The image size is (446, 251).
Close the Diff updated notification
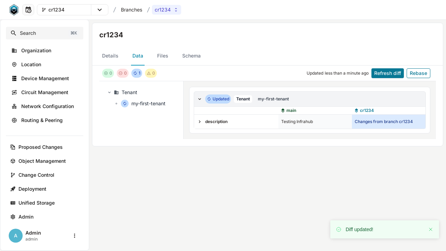pyautogui.click(x=431, y=229)
